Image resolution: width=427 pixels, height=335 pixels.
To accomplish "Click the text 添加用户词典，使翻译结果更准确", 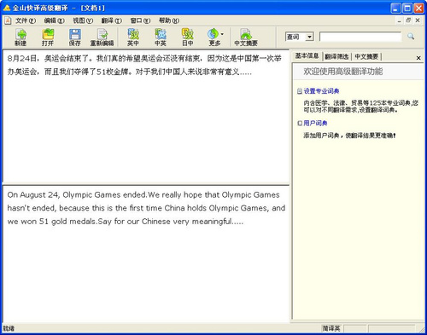I will pyautogui.click(x=349, y=136).
